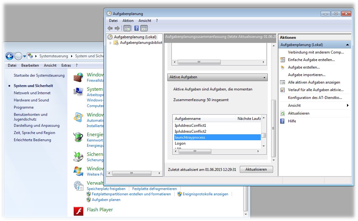Click the back arrow in Aufgabenplanung toolbar
Image resolution: width=358 pixels, height=221 pixels.
point(110,28)
